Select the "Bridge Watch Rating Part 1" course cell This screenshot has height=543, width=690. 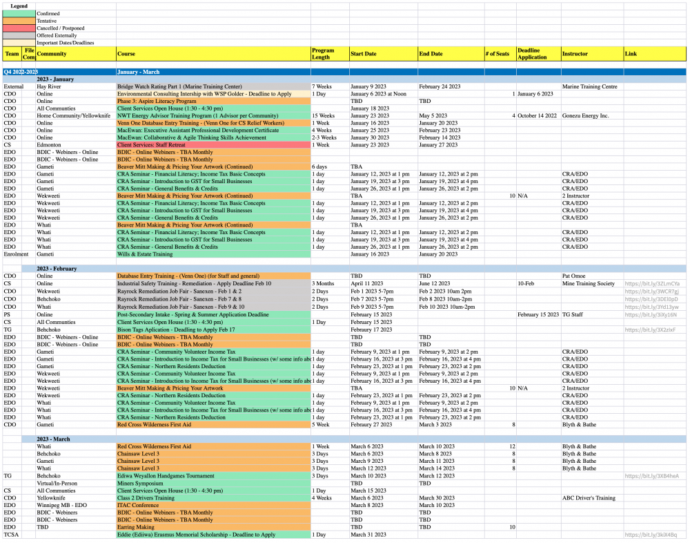click(213, 87)
